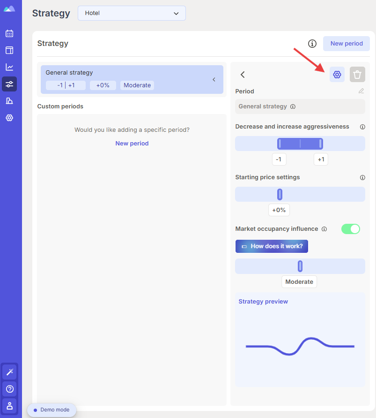376x418 pixels.
Task: Open the calendar icon in sidebar
Action: (x=9, y=33)
